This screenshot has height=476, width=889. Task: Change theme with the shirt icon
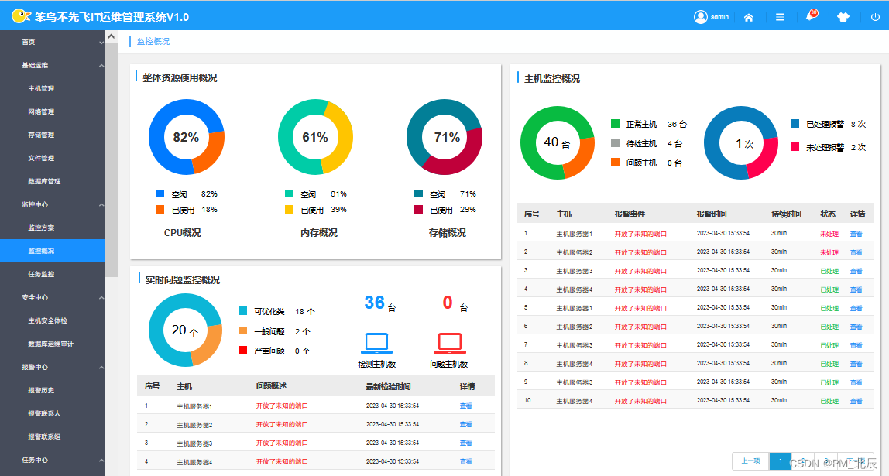point(843,17)
